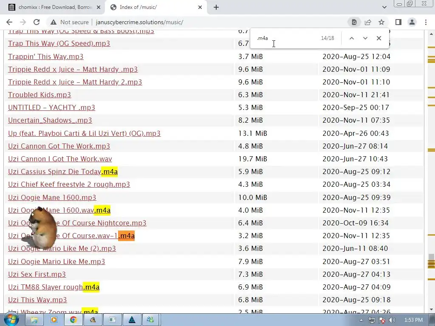Open Windows Explorer from the taskbar
This screenshot has height=326, width=435.
[34, 320]
